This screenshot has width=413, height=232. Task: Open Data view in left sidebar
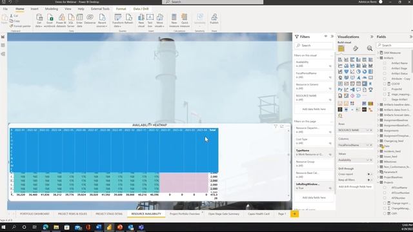pyautogui.click(x=3, y=45)
